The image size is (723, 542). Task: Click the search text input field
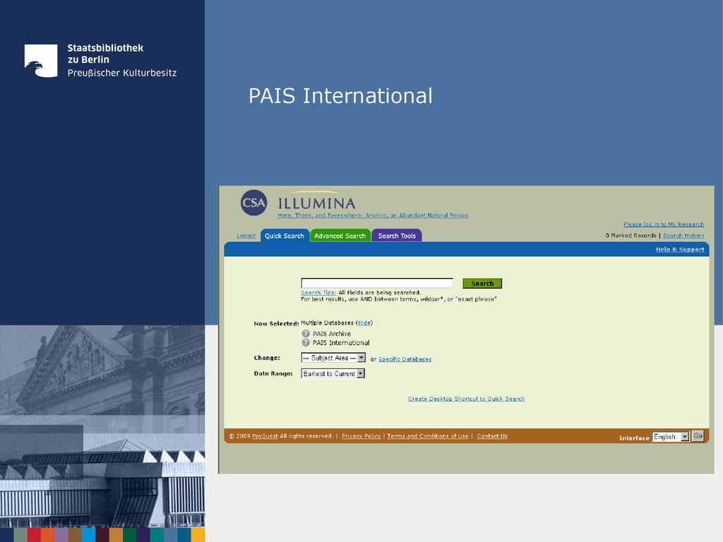pos(377,283)
